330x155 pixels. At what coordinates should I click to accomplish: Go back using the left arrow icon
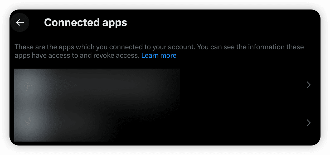(x=20, y=22)
